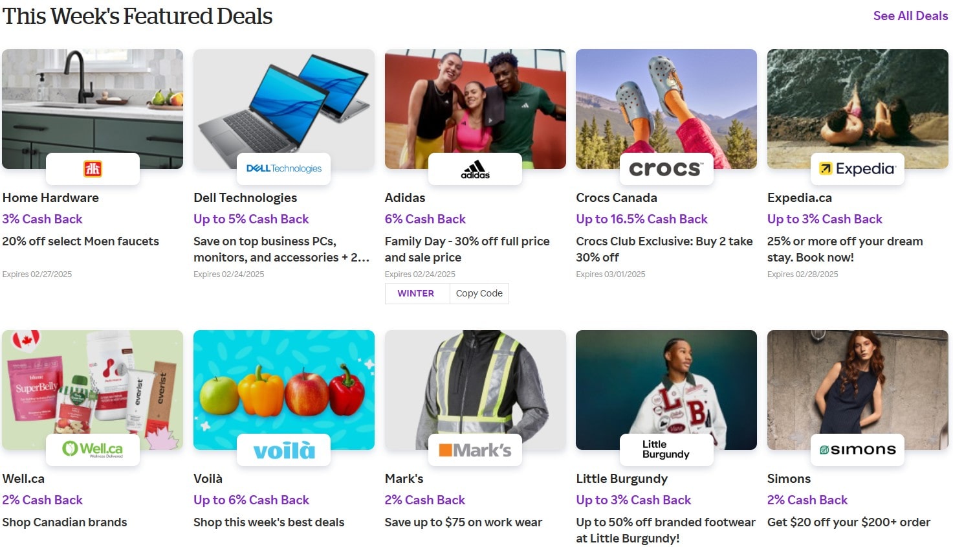Click the WINTER promo code label
This screenshot has width=953, height=547.
(416, 293)
